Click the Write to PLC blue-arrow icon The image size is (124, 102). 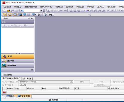(x=88, y=11)
